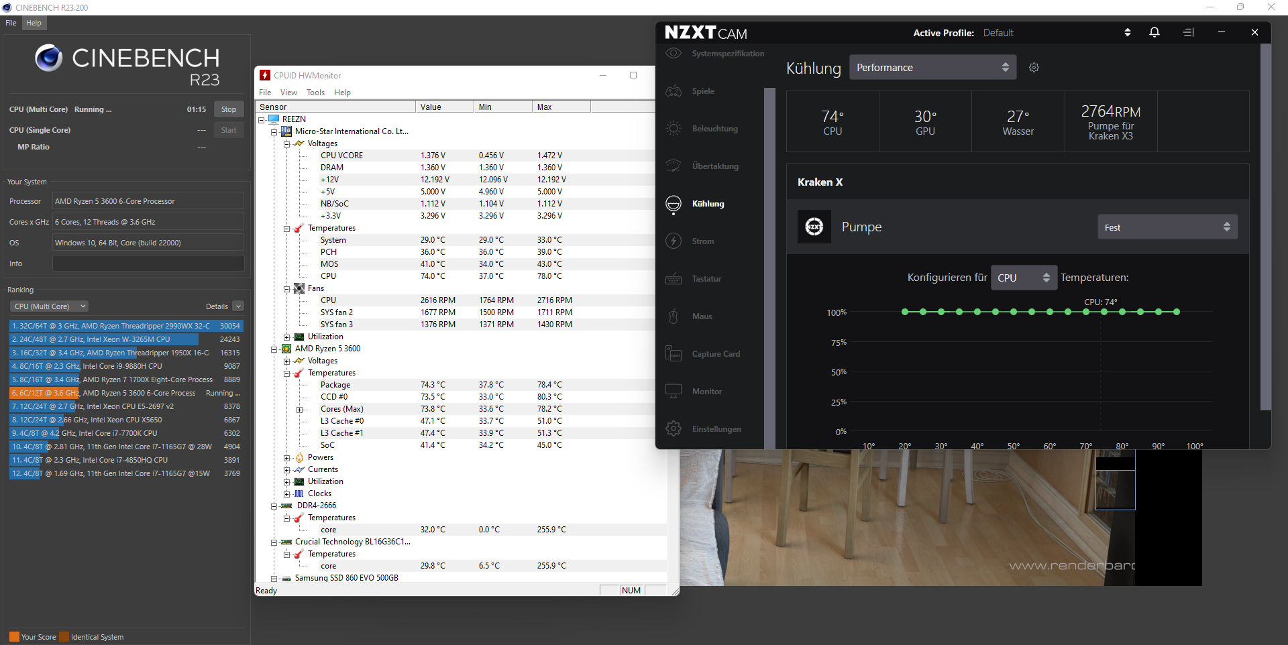Select the Kühlung fan icon in sidebar
The image size is (1288, 645).
pyautogui.click(x=674, y=204)
